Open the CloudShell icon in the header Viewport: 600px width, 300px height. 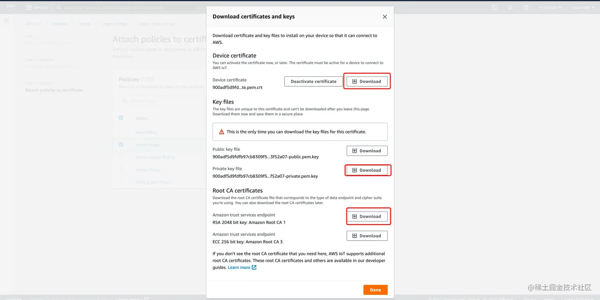click(494, 8)
